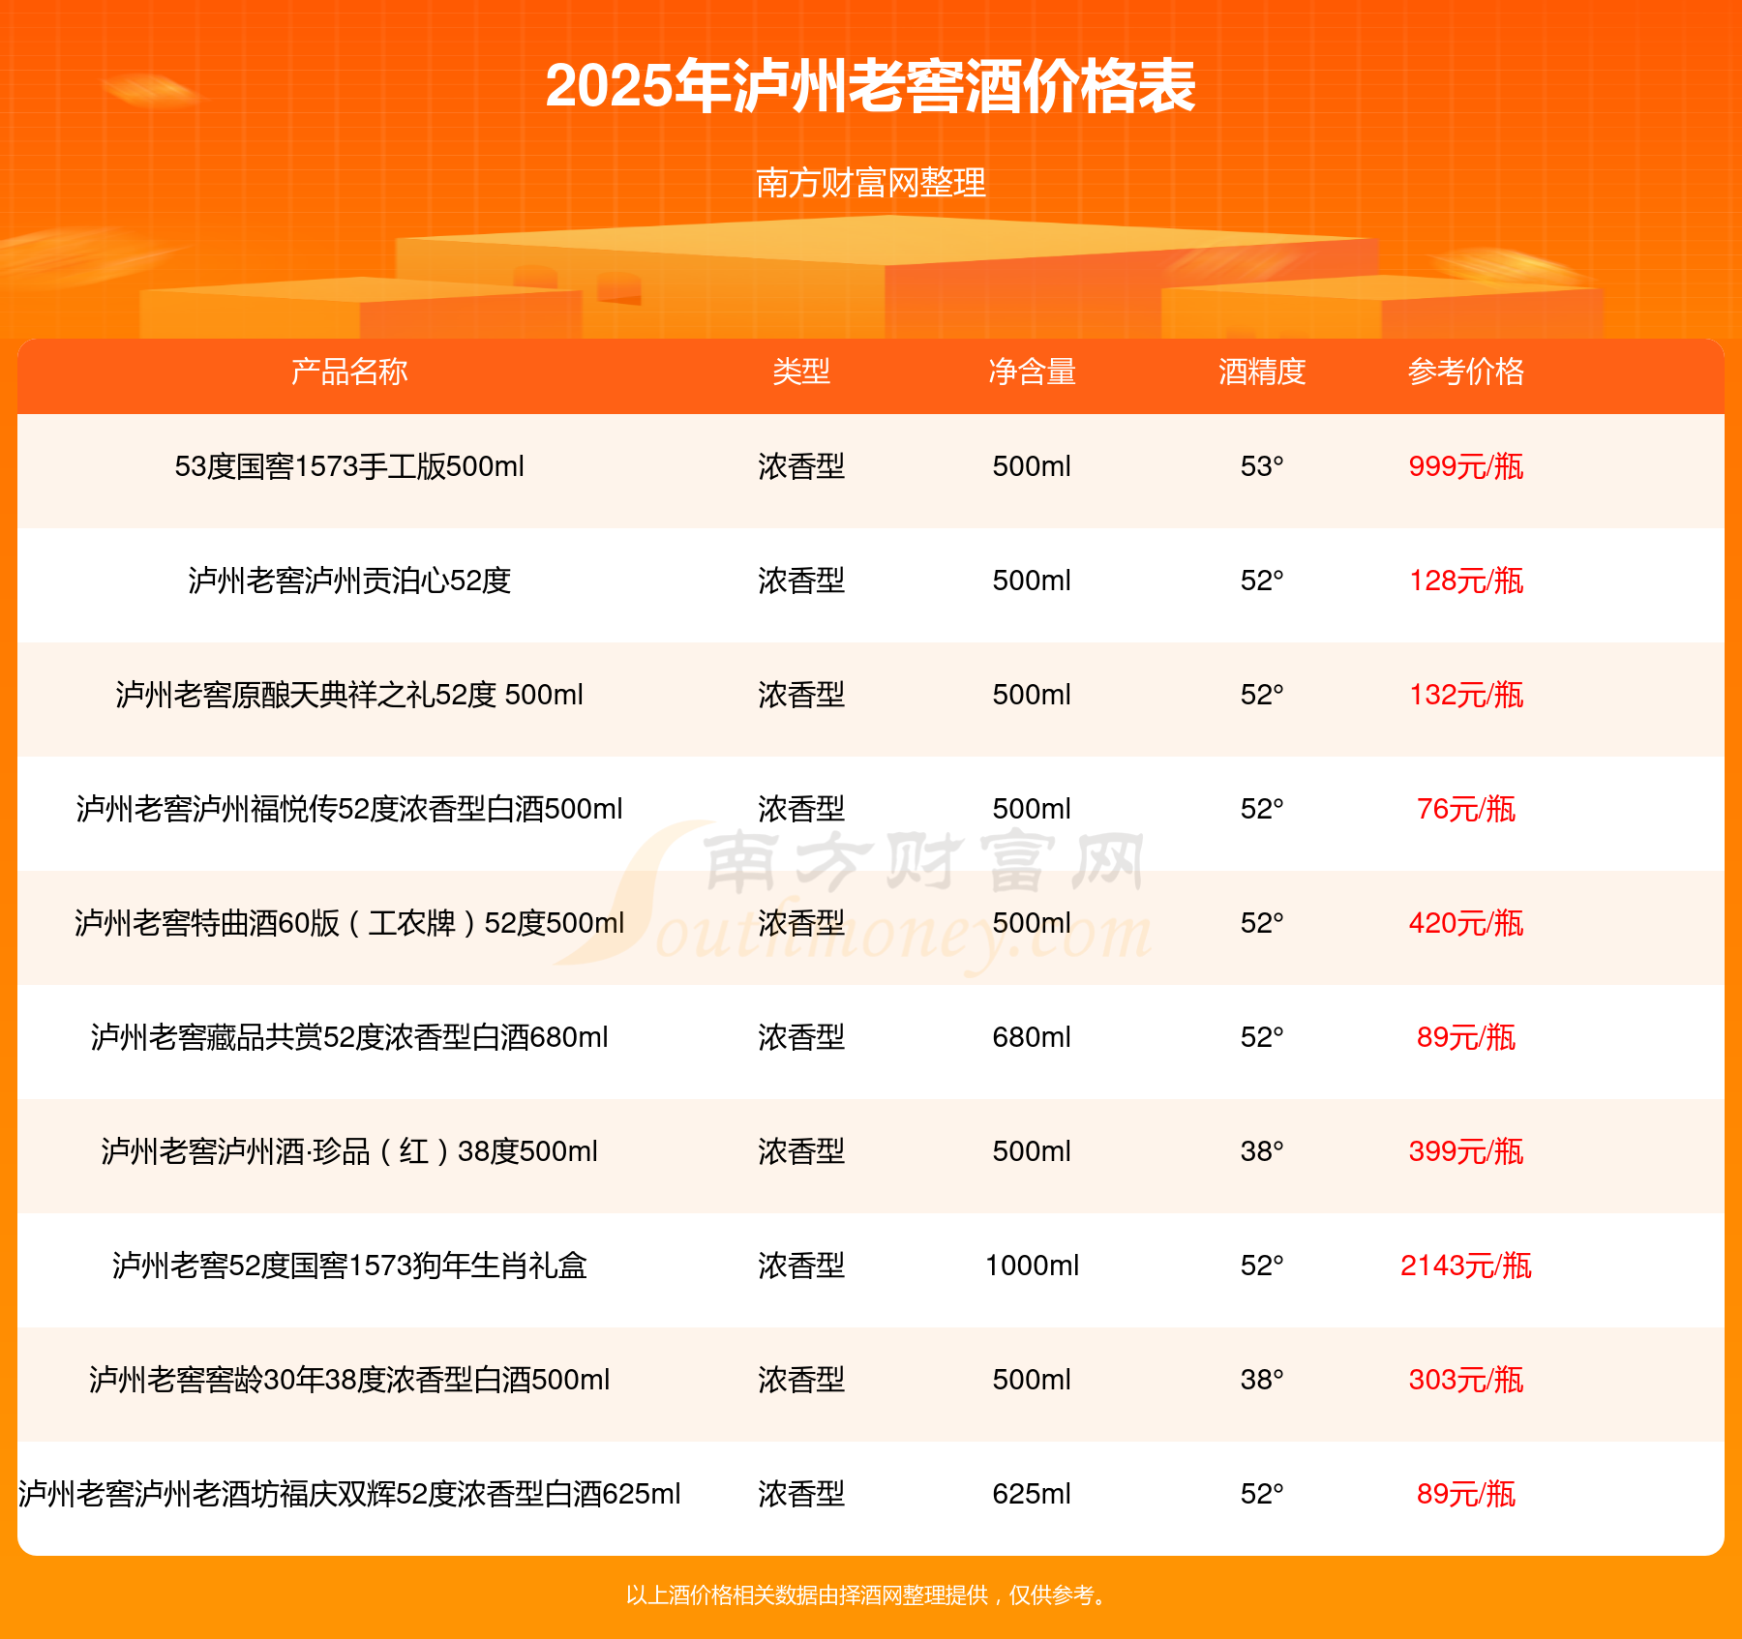This screenshot has height=1639, width=1742.
Task: Click 52° in the 福庆双辉 row
Action: [x=1262, y=1494]
